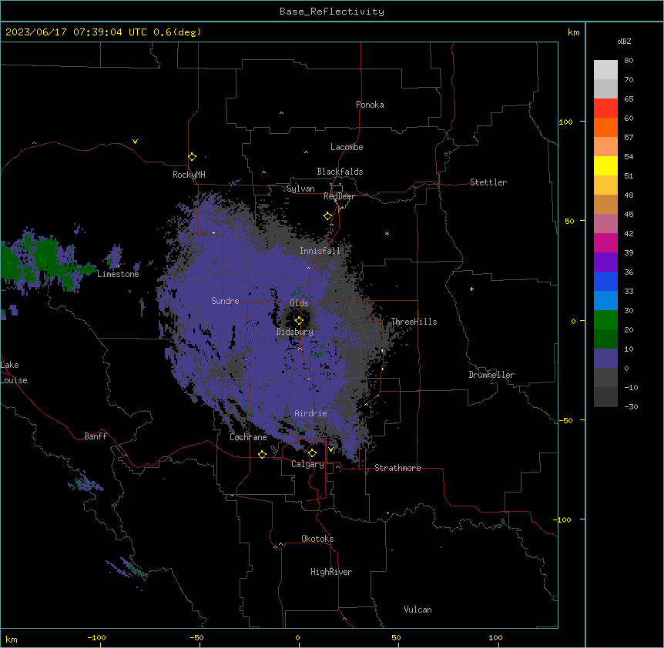The height and width of the screenshot is (648, 664).
Task: Select the RedDeer label
Action: pos(339,196)
